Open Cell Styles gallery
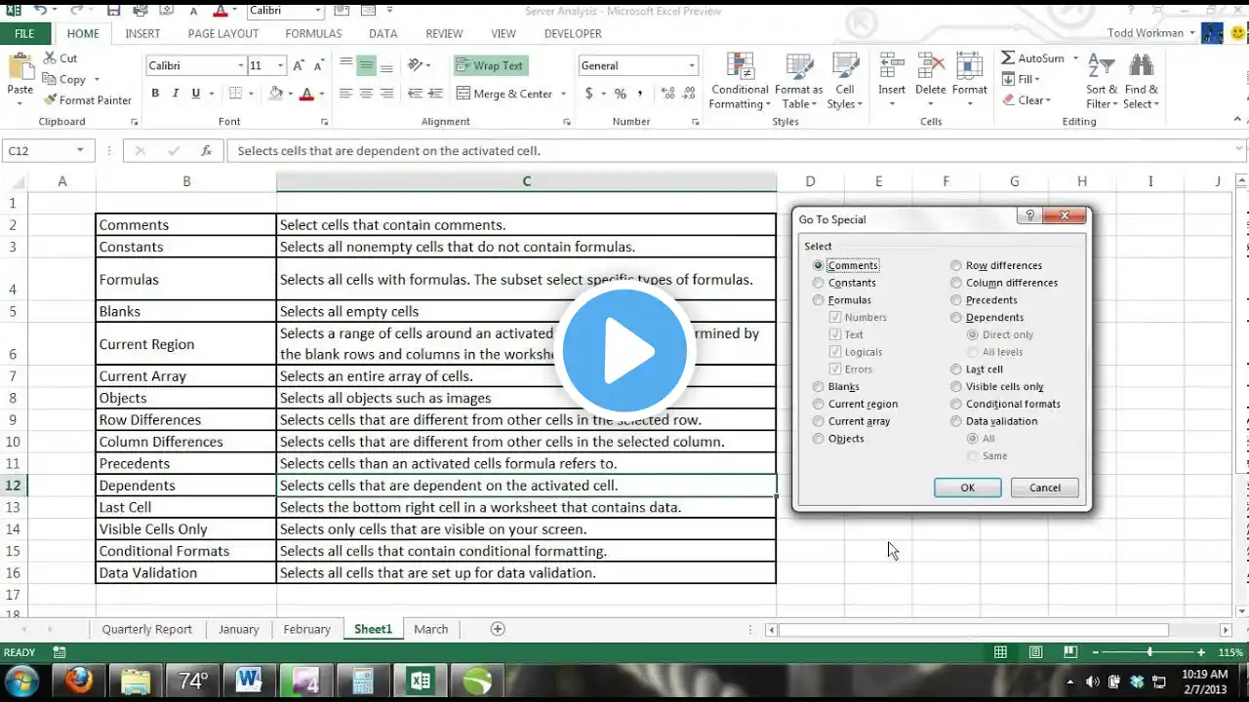The width and height of the screenshot is (1249, 702). pos(844,80)
